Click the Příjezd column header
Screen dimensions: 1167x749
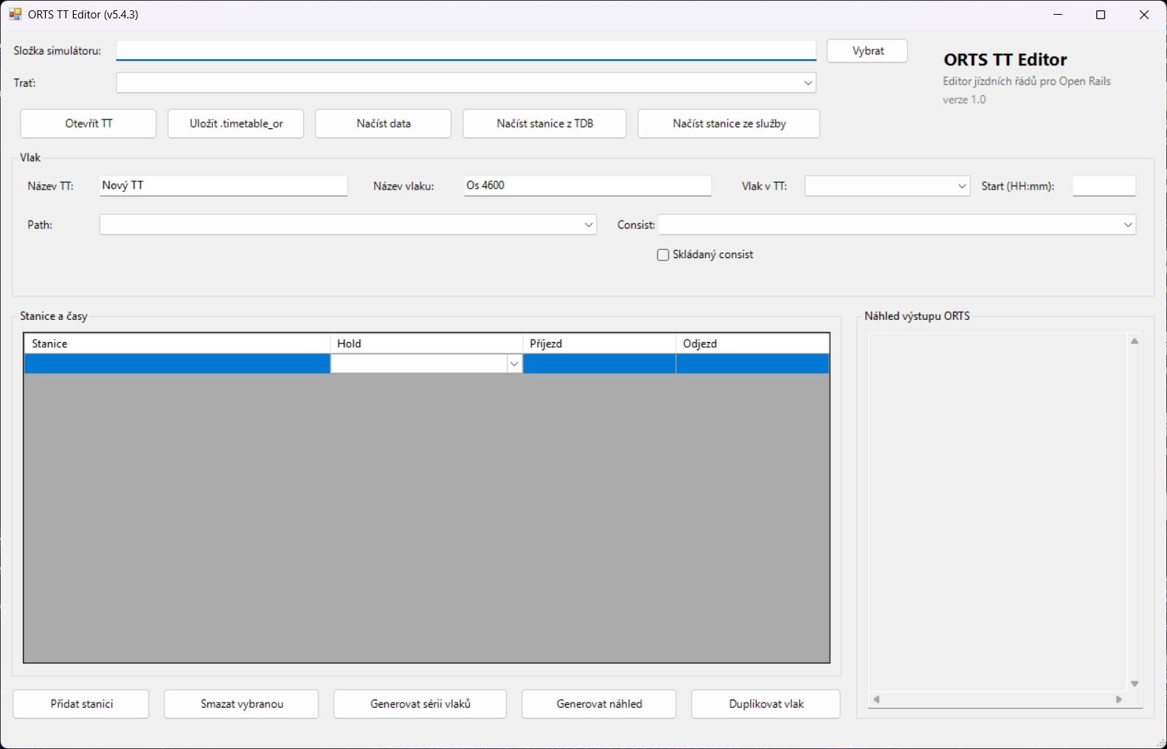click(x=600, y=344)
